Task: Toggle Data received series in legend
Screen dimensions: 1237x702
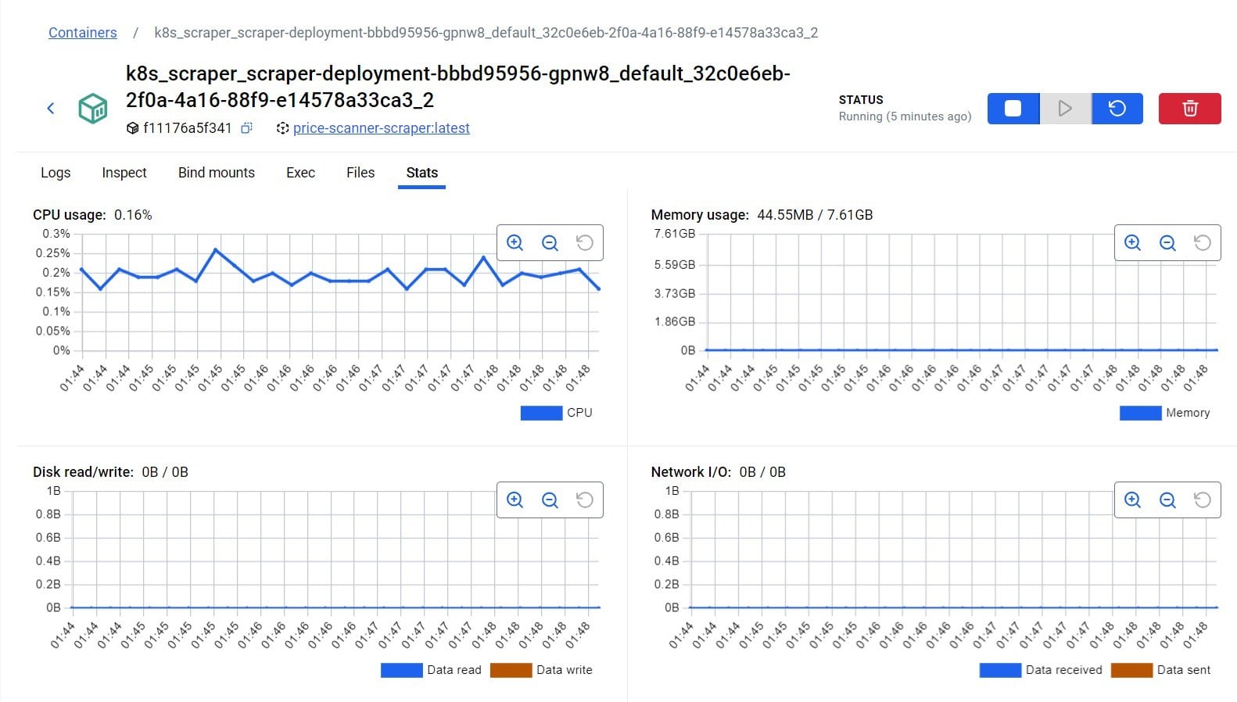Action: [x=1000, y=670]
